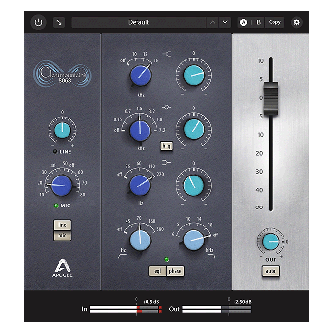
Task: Click the Clearmountain's 8068 logo
Action: pos(62,74)
